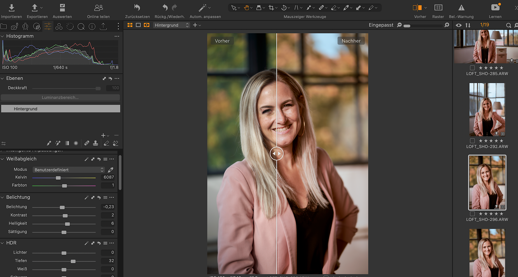Click the Belichtung exposure slider handle

62,207
